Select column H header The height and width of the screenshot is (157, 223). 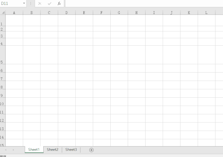(x=137, y=13)
